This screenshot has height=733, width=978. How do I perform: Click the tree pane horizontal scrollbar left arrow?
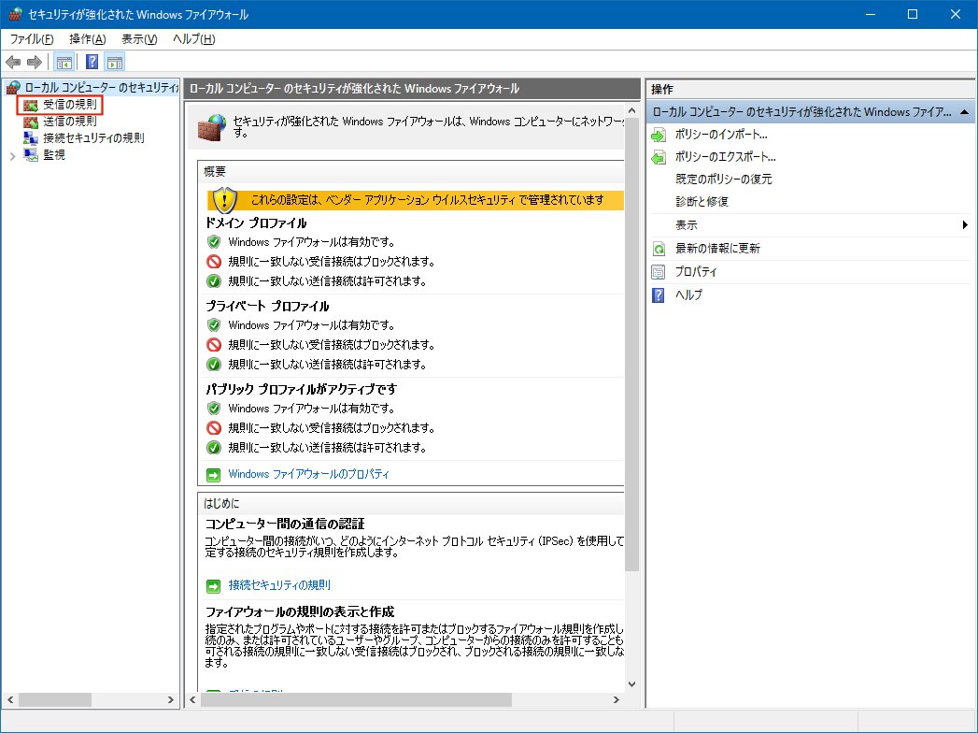click(x=10, y=700)
